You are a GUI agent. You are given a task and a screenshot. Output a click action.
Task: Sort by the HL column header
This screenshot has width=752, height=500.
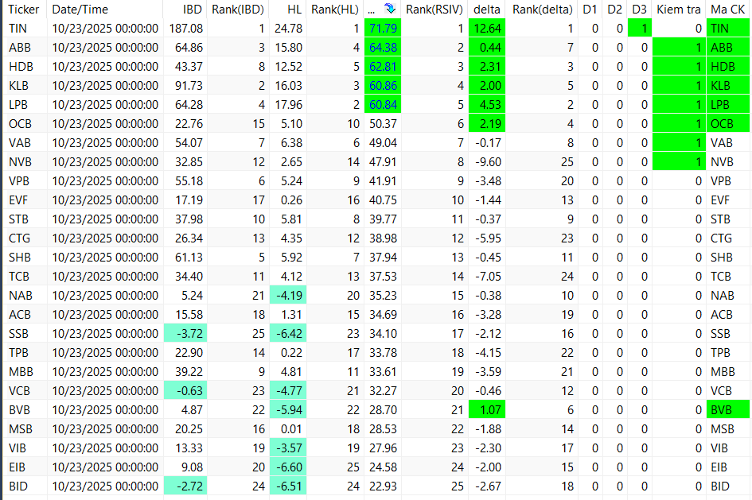point(294,9)
